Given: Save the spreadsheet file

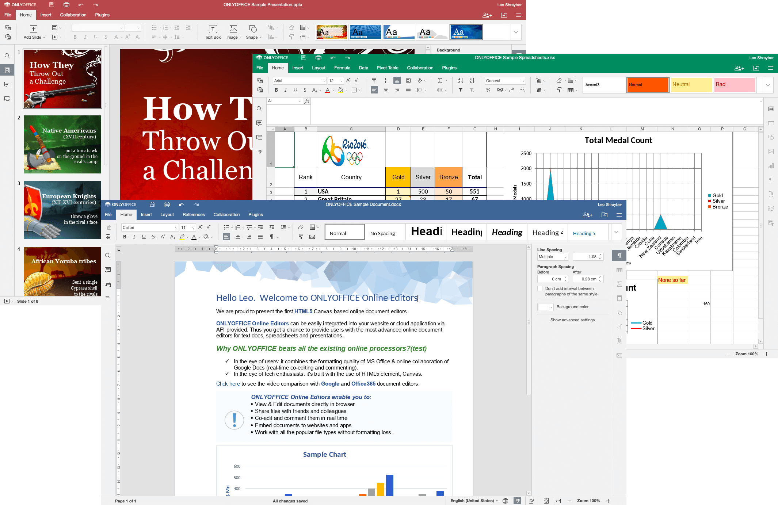Looking at the screenshot, I should [304, 58].
